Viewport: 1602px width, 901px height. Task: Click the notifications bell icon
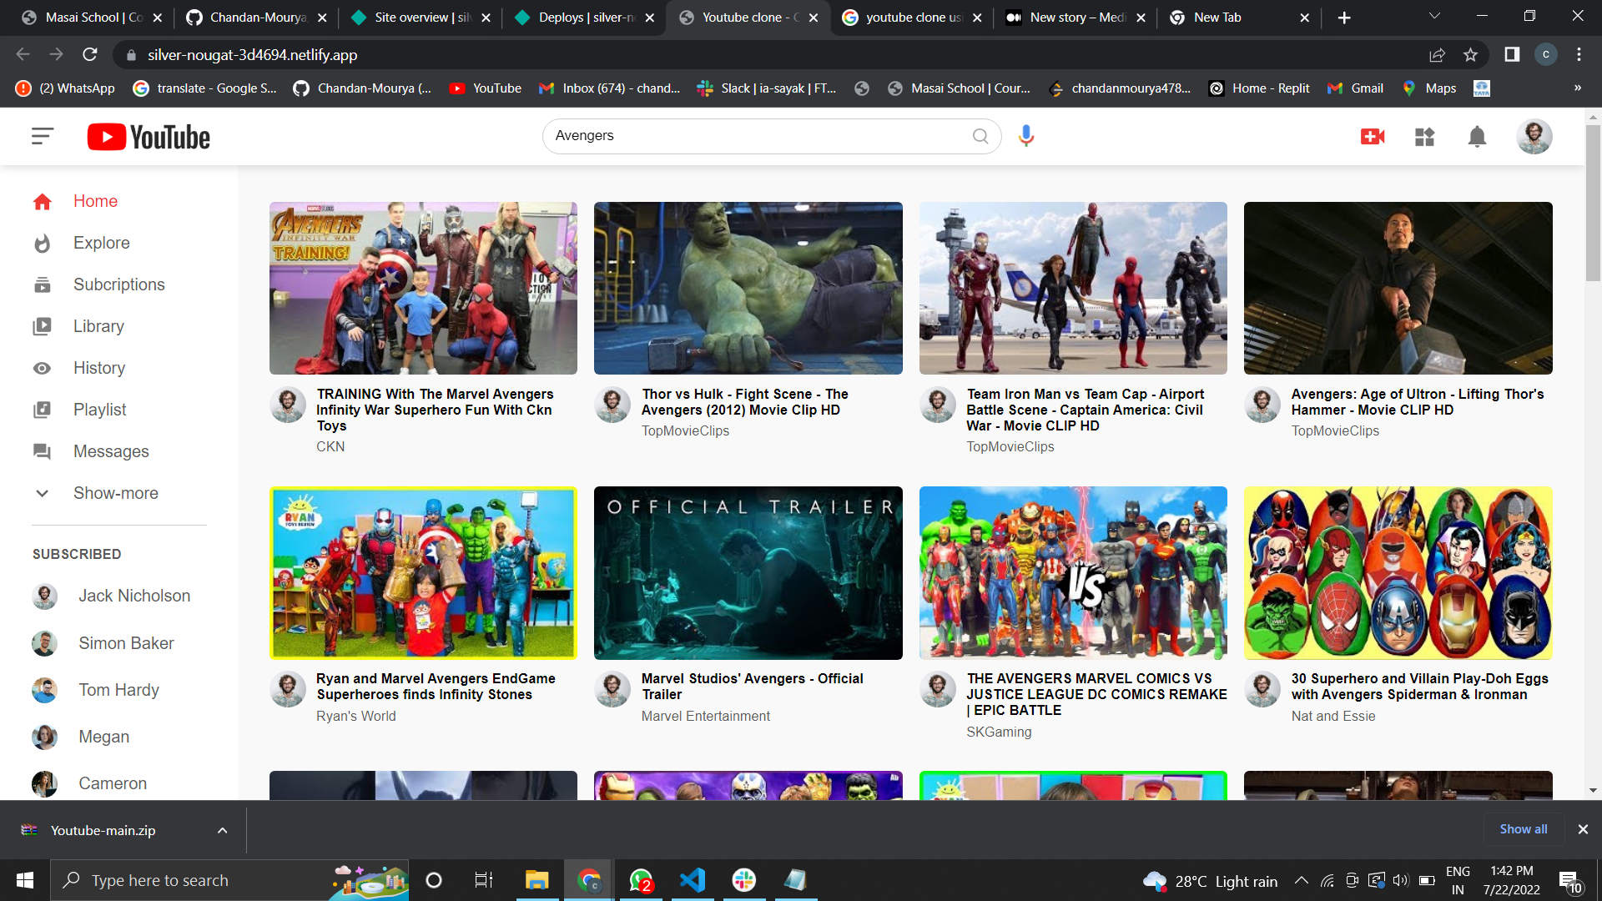[x=1477, y=136]
